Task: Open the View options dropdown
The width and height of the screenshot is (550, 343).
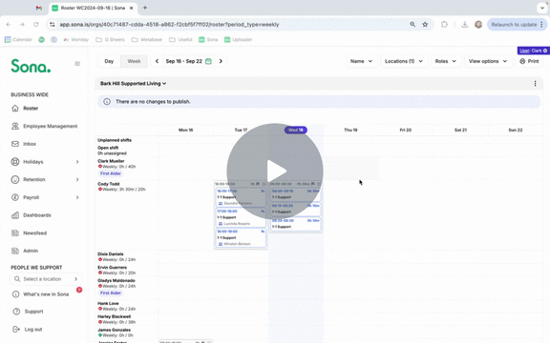Action: pyautogui.click(x=488, y=61)
